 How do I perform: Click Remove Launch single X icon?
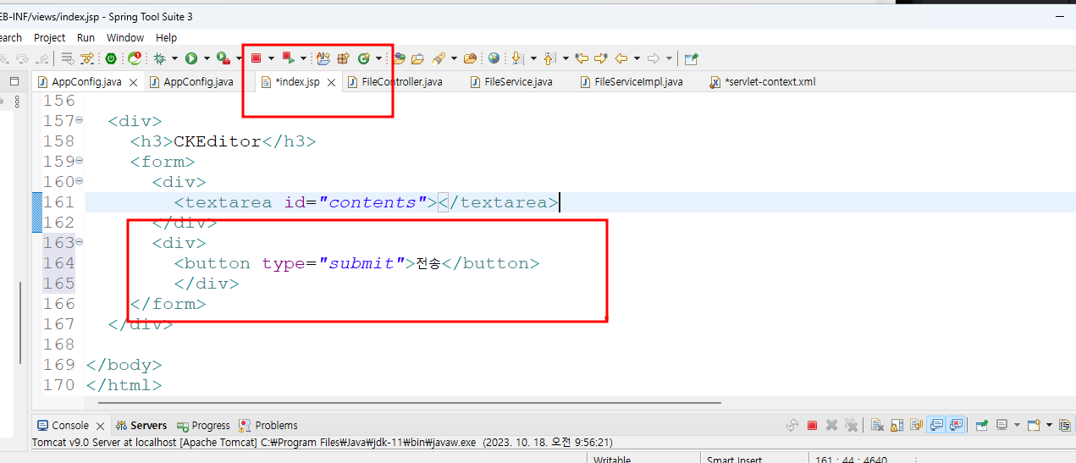pyautogui.click(x=831, y=425)
